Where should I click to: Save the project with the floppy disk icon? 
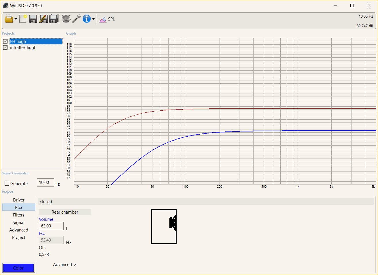33,19
